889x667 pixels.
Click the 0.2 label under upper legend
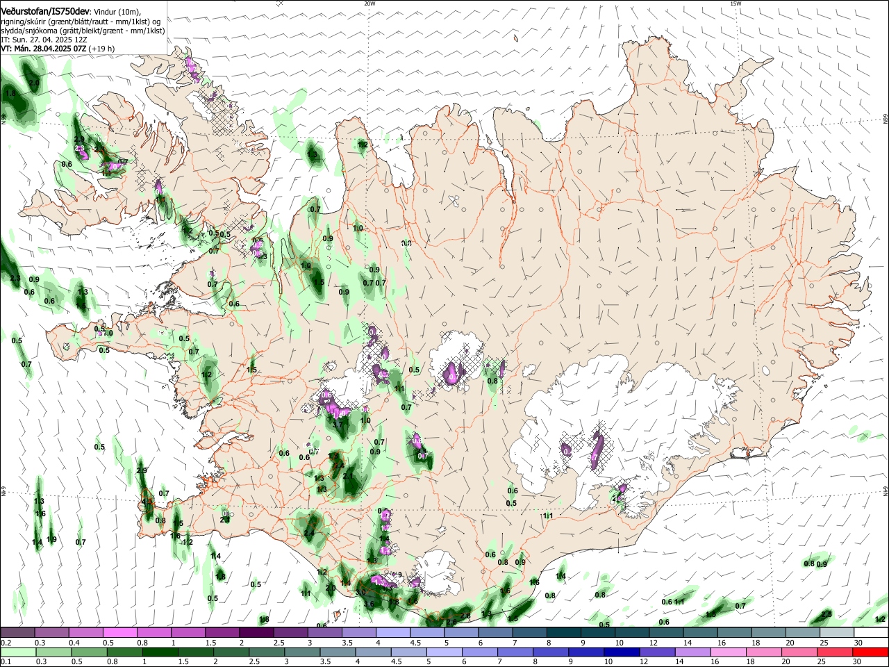pos(6,643)
